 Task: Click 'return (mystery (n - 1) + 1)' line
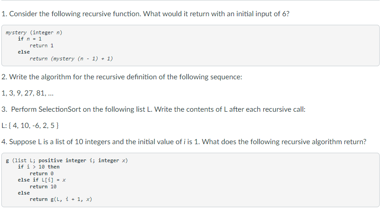(x=71, y=59)
